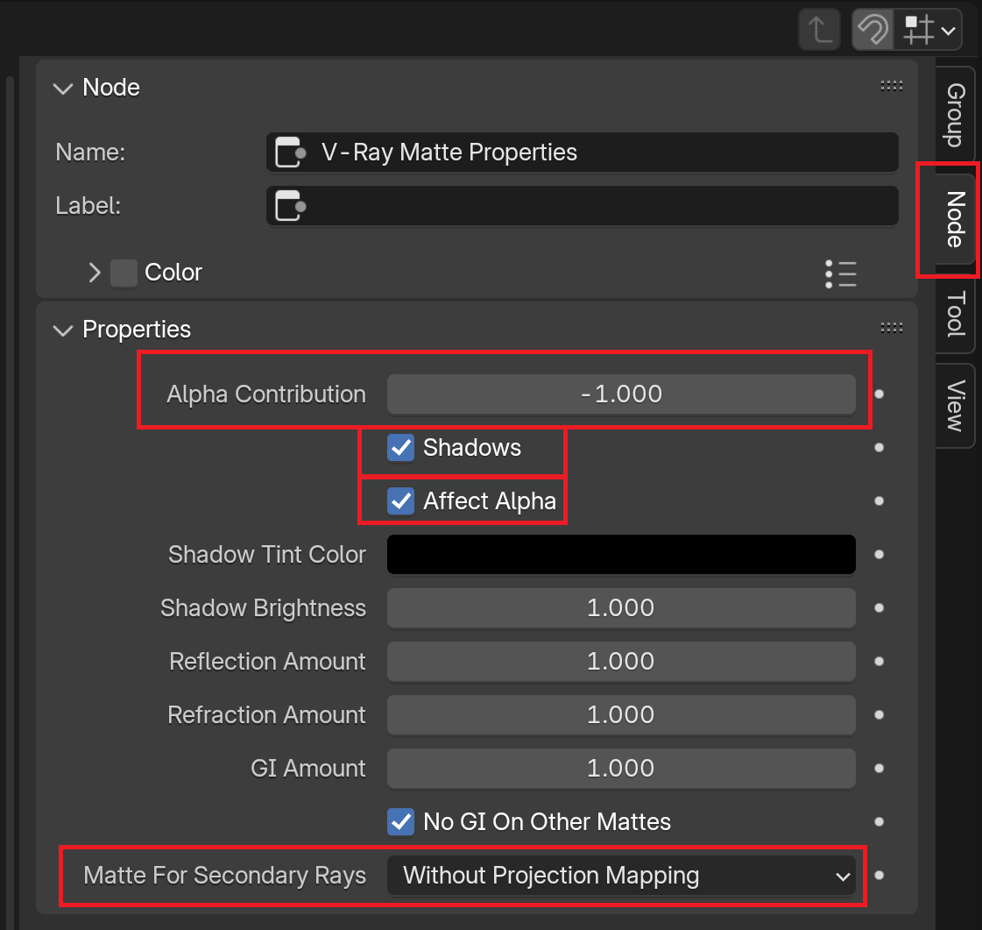Edit the node Name field
Screen dimensions: 982x930
coord(583,153)
